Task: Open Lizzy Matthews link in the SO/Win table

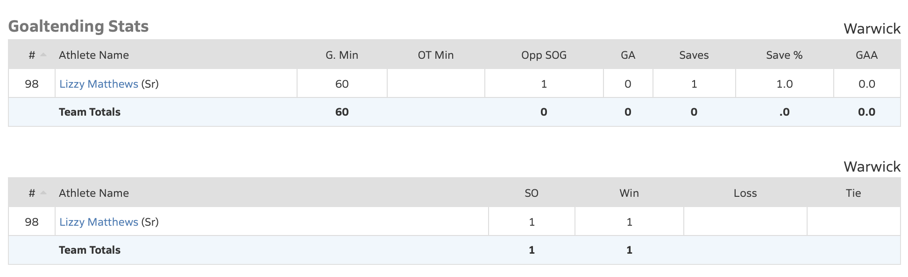Action: coord(99,222)
